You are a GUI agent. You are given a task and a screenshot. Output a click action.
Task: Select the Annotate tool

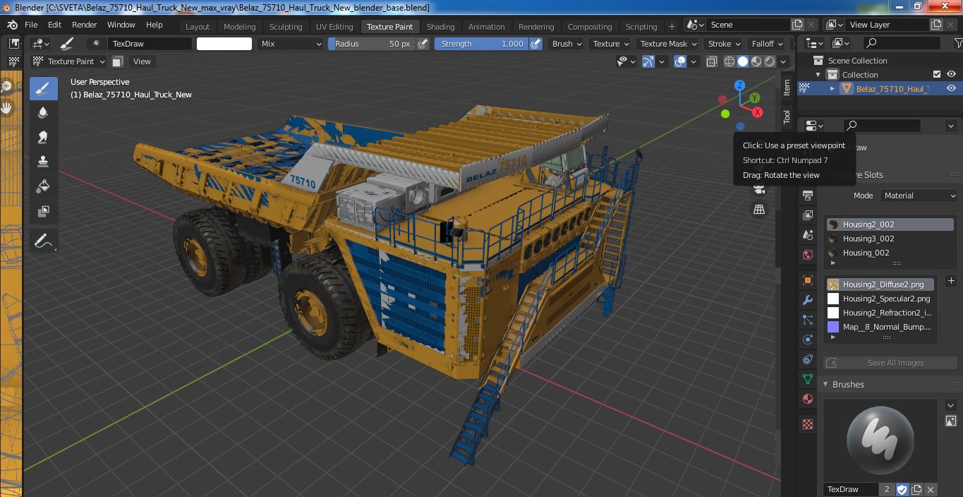(x=43, y=241)
